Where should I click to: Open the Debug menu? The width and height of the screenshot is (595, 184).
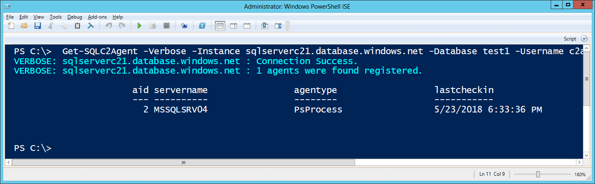tap(75, 17)
